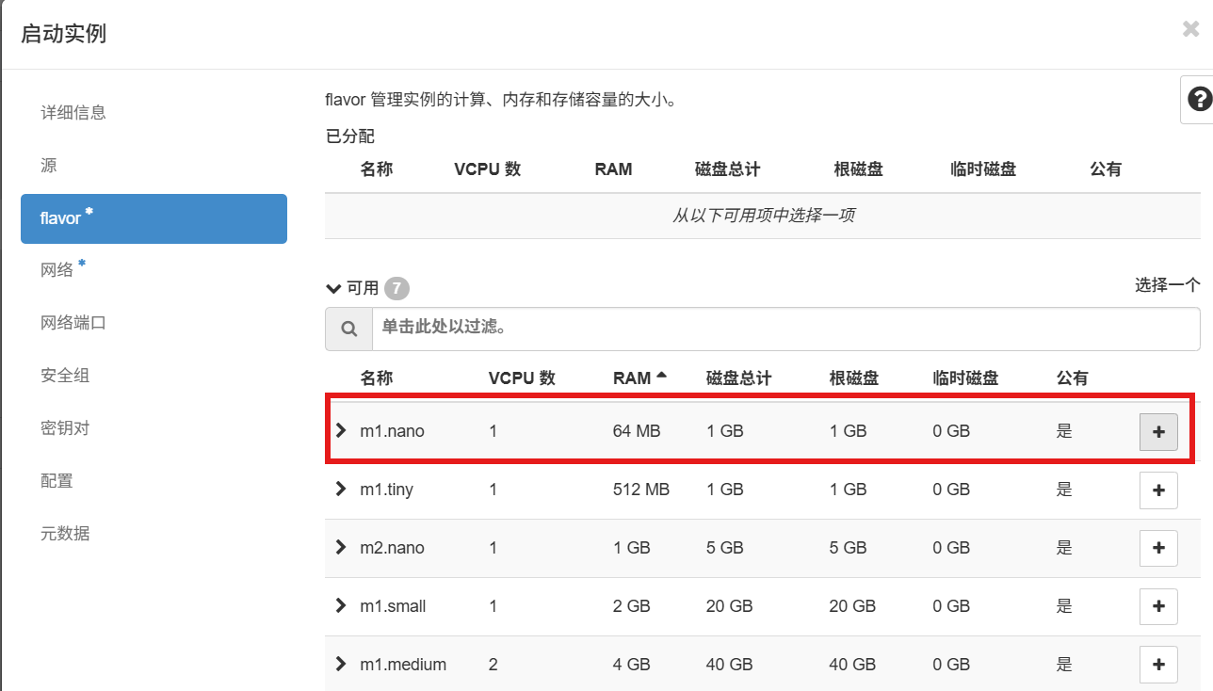Image resolution: width=1213 pixels, height=691 pixels.
Task: Click the 20 GB total disk value
Action: [730, 606]
